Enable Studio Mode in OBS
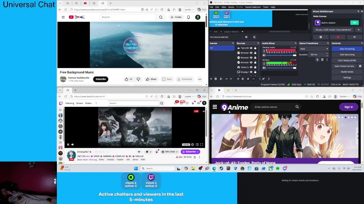Image resolution: width=364 pixels, height=204 pixels. point(347,72)
